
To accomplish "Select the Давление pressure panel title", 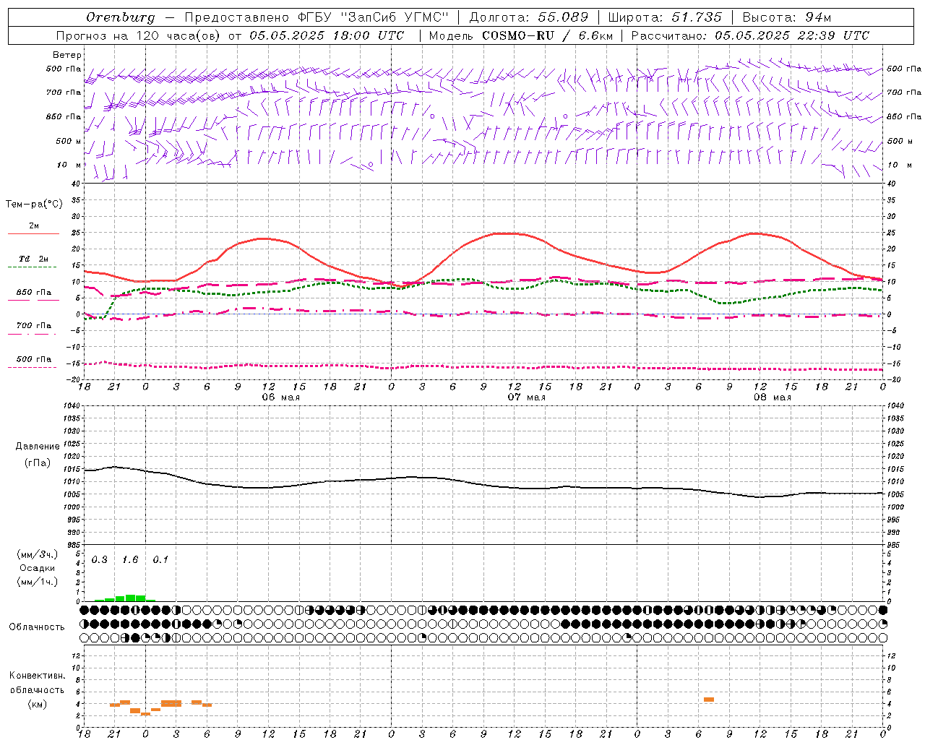I will [x=38, y=447].
